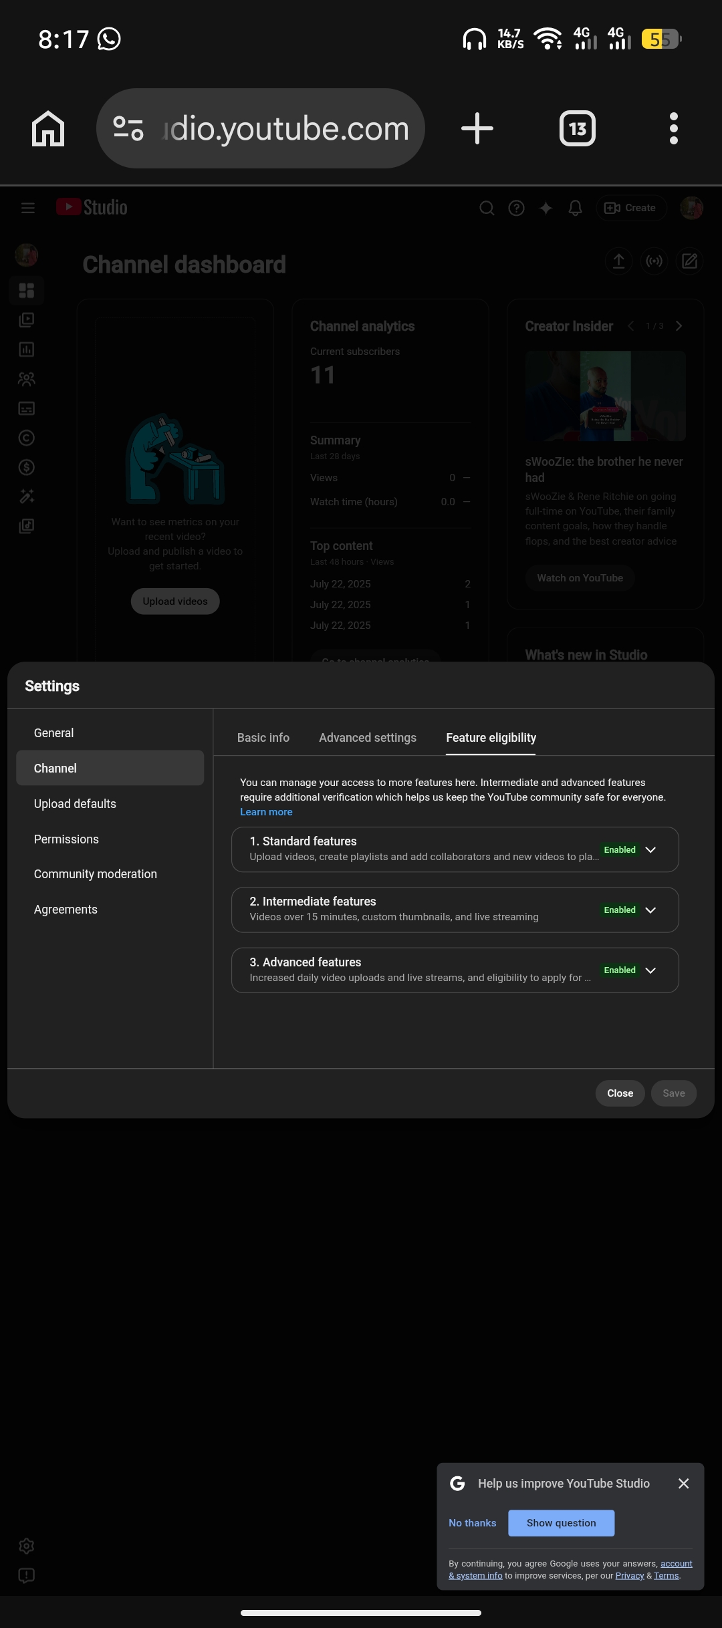Go to previous Creator Insider card

631,326
